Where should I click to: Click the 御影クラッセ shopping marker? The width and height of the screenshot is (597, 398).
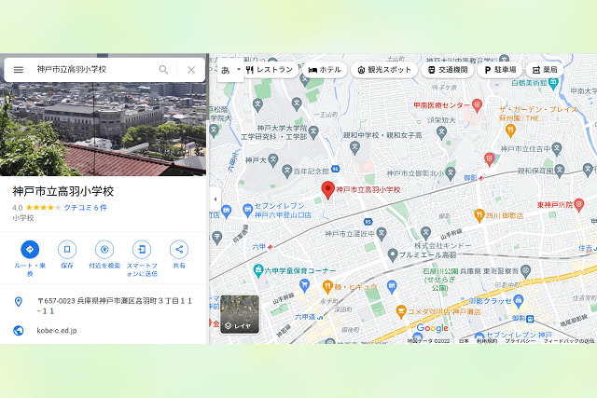519,301
